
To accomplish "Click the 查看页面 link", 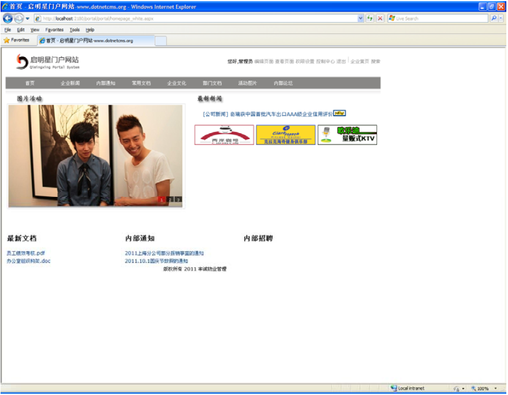I will coord(284,62).
